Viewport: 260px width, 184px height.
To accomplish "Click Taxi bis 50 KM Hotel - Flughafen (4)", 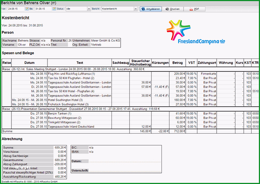I will click(71, 91).
